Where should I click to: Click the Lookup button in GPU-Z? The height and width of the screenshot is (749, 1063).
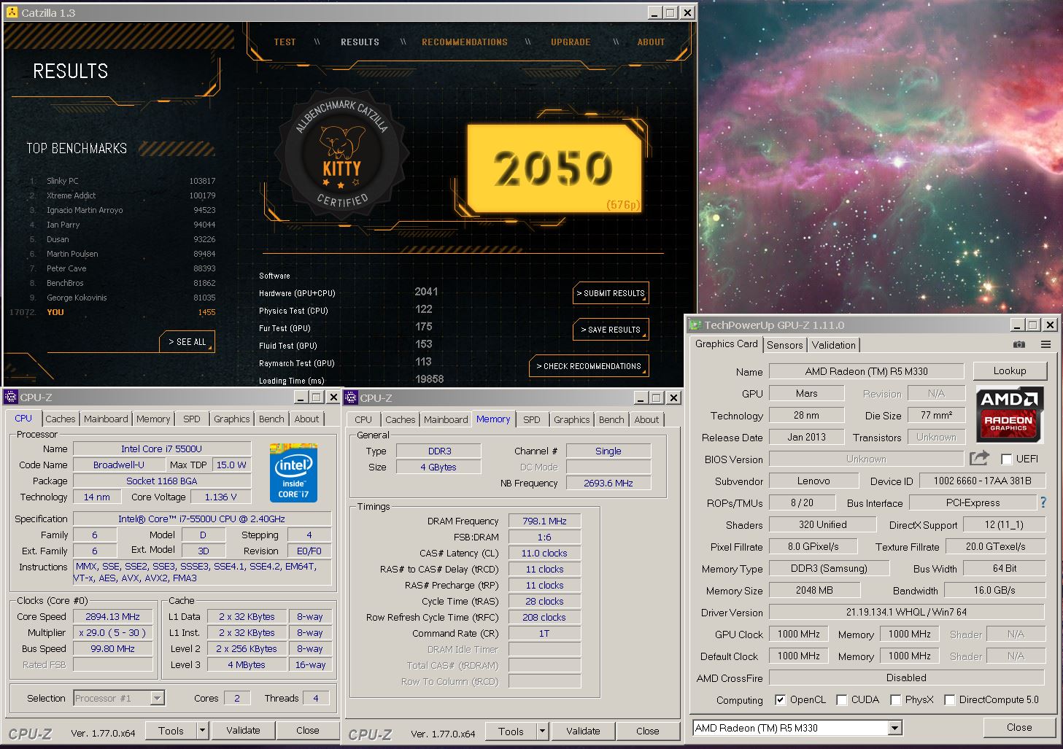tap(1010, 370)
